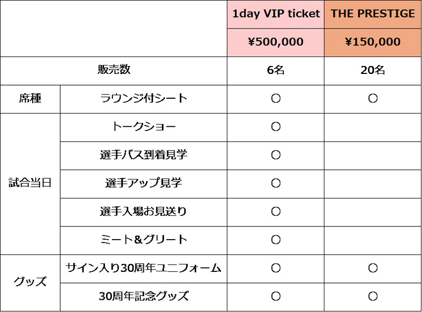Click the 6名 sales count cell
The width and height of the screenshot is (422, 312).
click(275, 71)
